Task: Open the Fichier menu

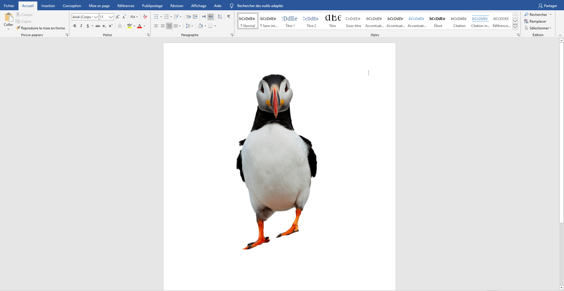Action: click(9, 6)
